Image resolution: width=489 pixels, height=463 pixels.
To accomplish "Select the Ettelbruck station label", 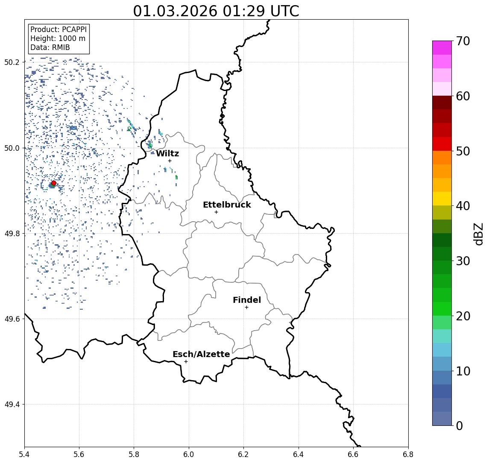I will pyautogui.click(x=227, y=205).
